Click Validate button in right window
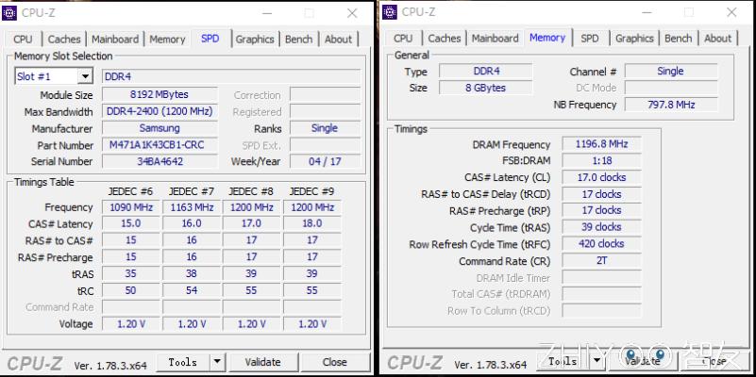The height and width of the screenshot is (377, 756). pos(643,361)
